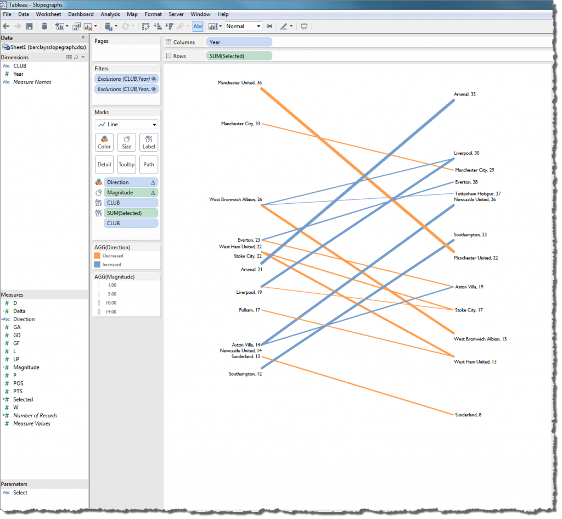Toggle mark labels with Abc button
This screenshot has width=562, height=519.
(x=198, y=26)
